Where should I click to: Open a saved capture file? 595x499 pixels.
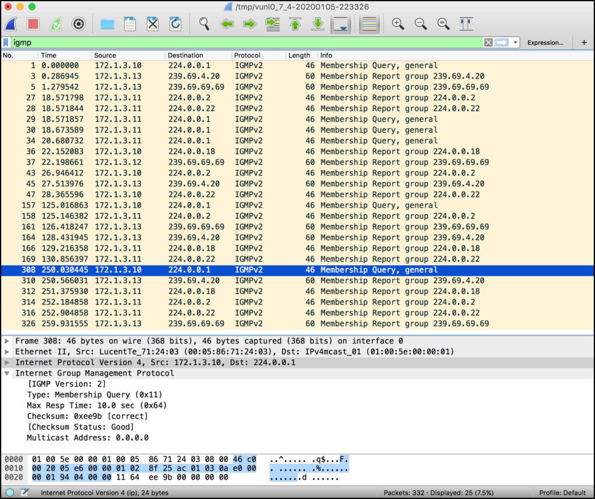click(x=106, y=24)
